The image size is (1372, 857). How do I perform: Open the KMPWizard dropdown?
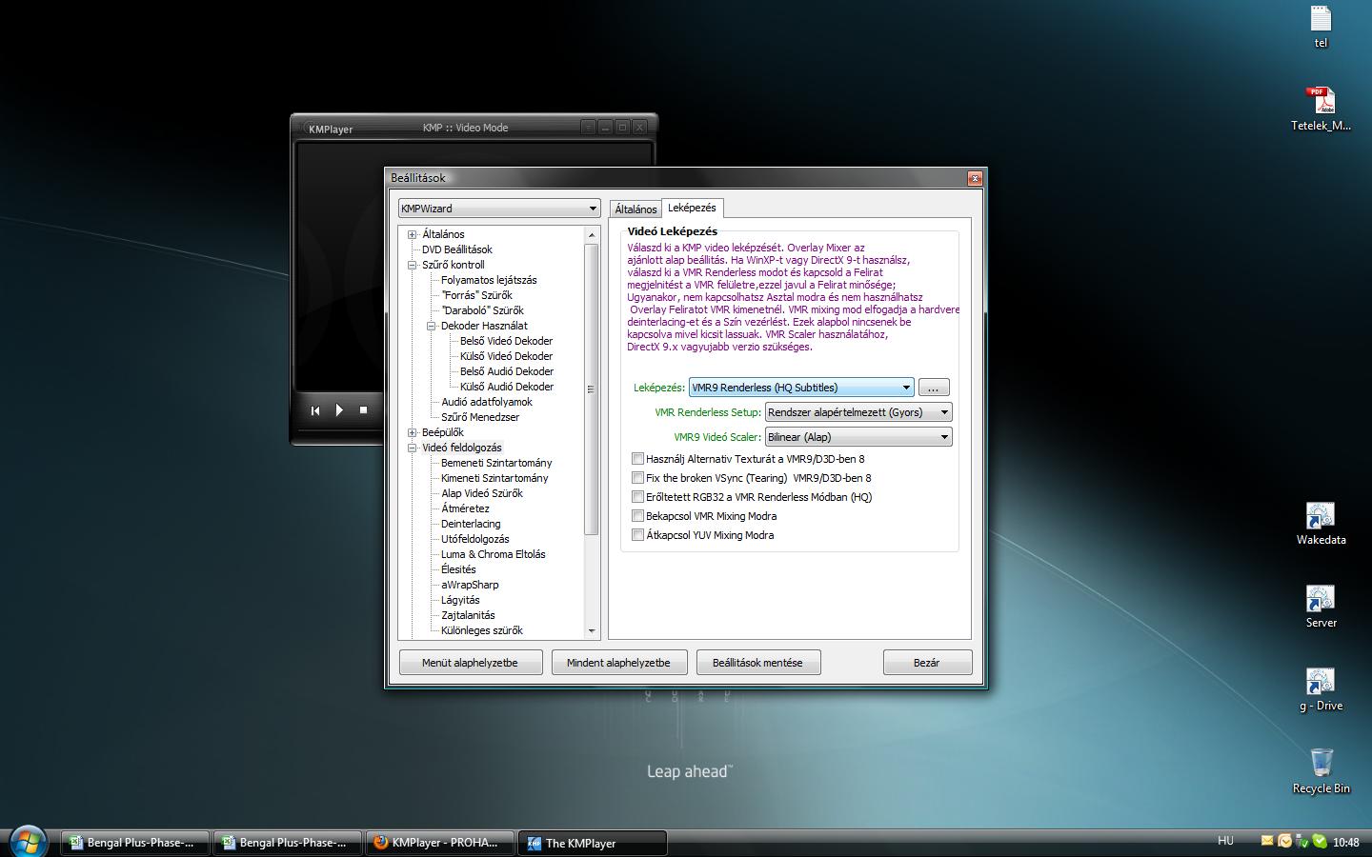click(x=499, y=209)
